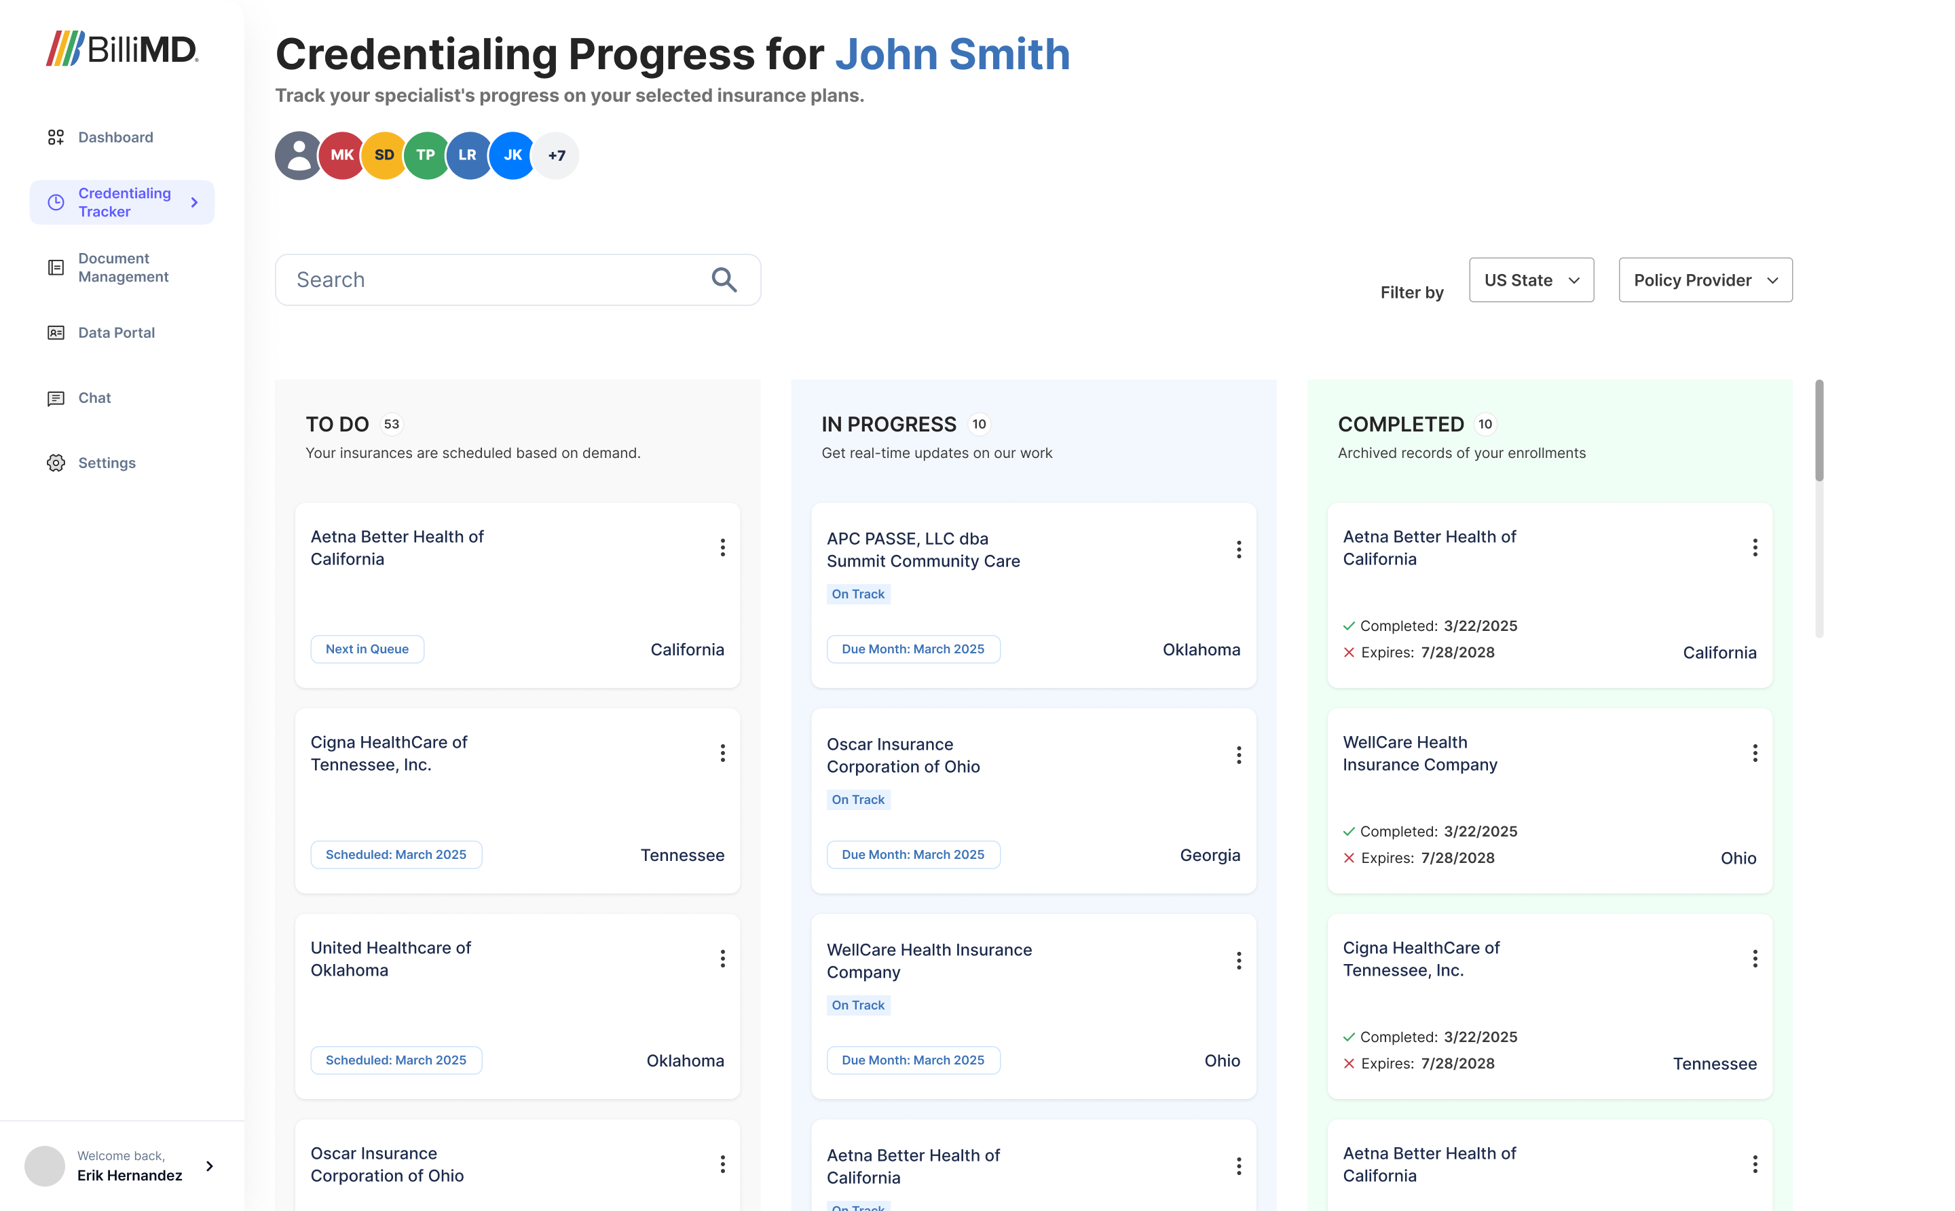Click the Settings gear icon
Viewport: 1955px width, 1211px height.
pyautogui.click(x=55, y=463)
